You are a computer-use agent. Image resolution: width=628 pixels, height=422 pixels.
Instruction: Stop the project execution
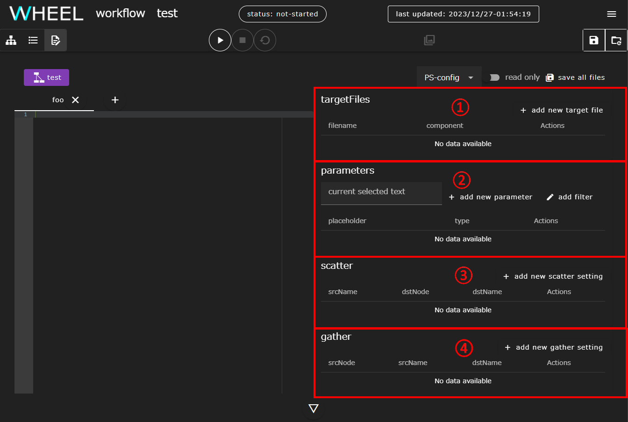click(243, 40)
